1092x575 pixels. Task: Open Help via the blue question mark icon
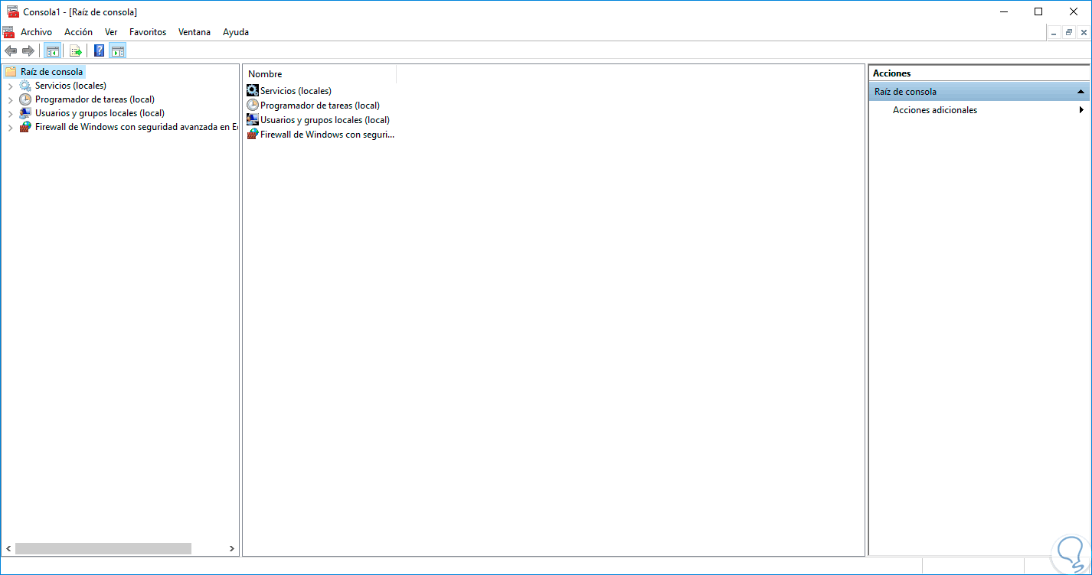100,51
